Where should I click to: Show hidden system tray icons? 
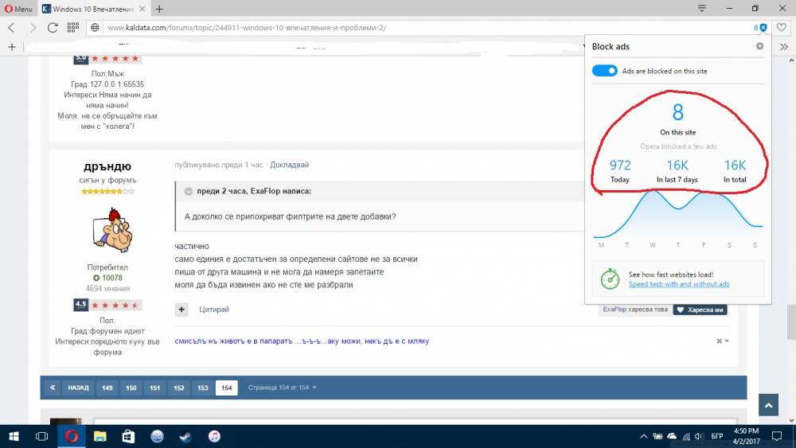[644, 436]
